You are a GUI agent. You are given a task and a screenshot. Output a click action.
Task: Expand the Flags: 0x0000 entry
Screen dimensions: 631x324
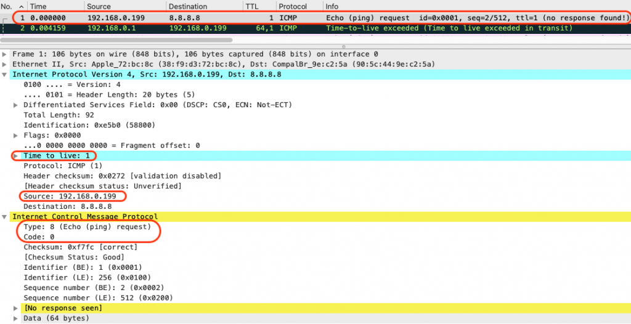(x=17, y=135)
